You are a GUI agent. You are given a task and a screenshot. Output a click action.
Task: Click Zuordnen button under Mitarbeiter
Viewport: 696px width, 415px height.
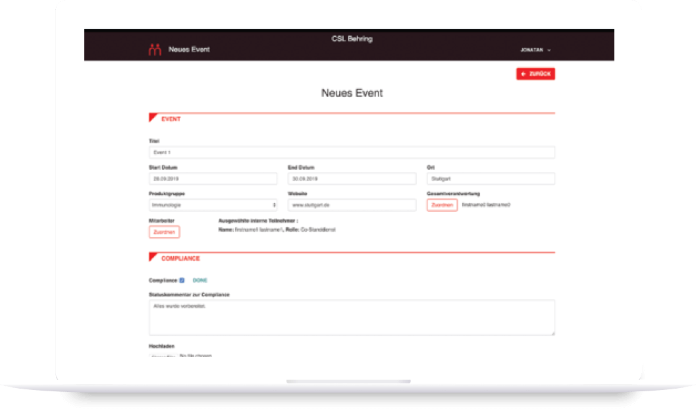164,232
